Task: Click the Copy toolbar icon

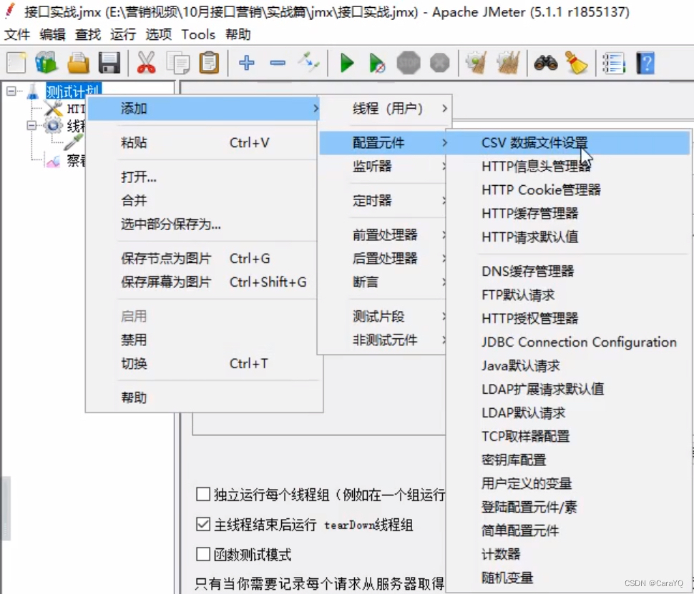Action: click(178, 63)
